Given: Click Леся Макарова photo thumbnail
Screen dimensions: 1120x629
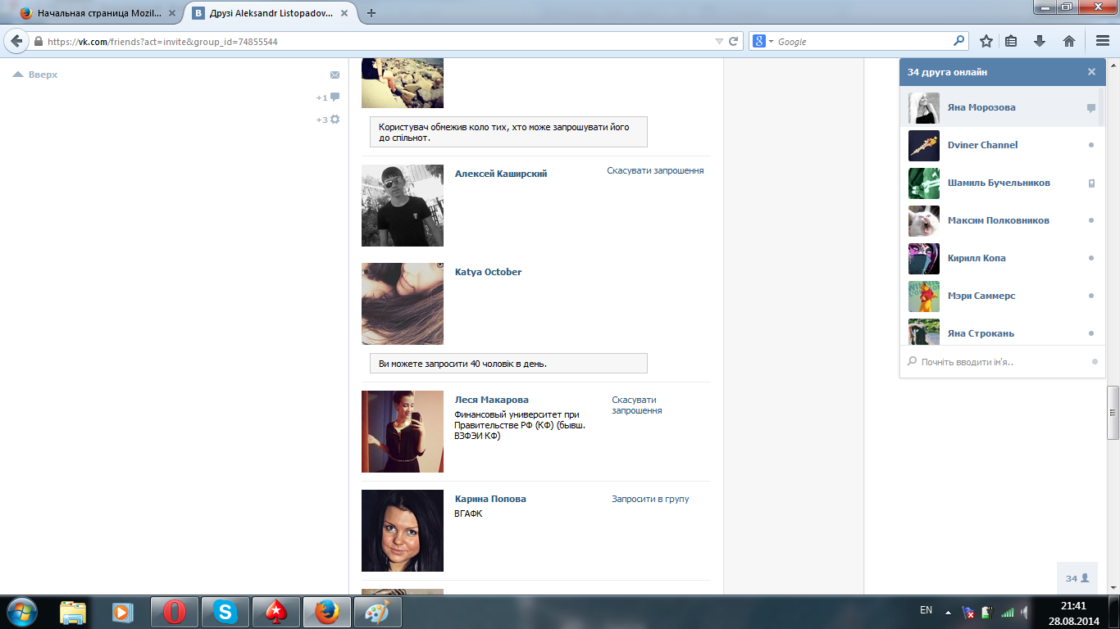Looking at the screenshot, I should click(403, 432).
